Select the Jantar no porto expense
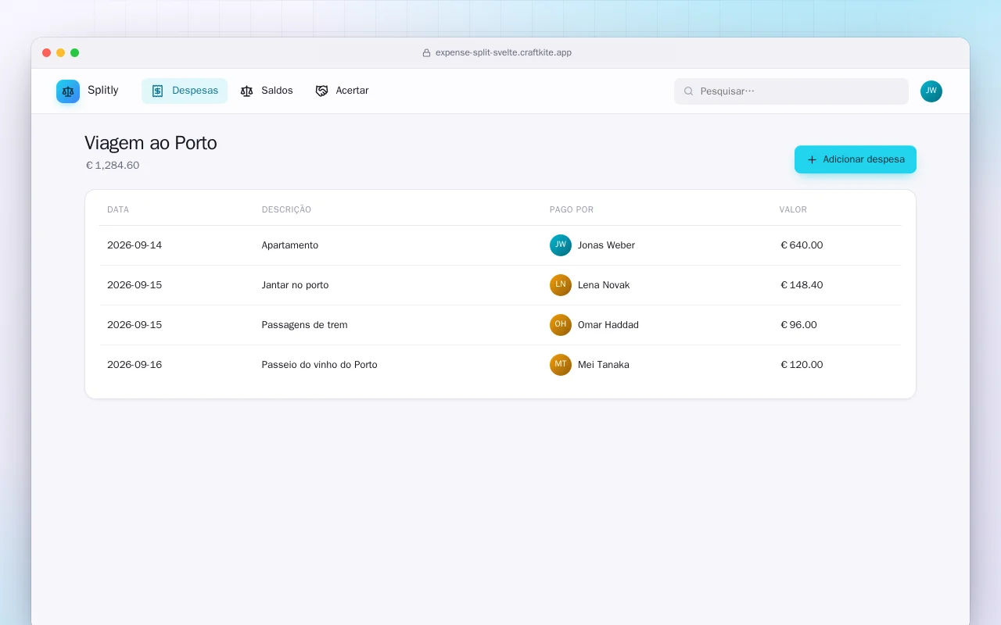Screen dimensions: 1001x625 point(296,285)
